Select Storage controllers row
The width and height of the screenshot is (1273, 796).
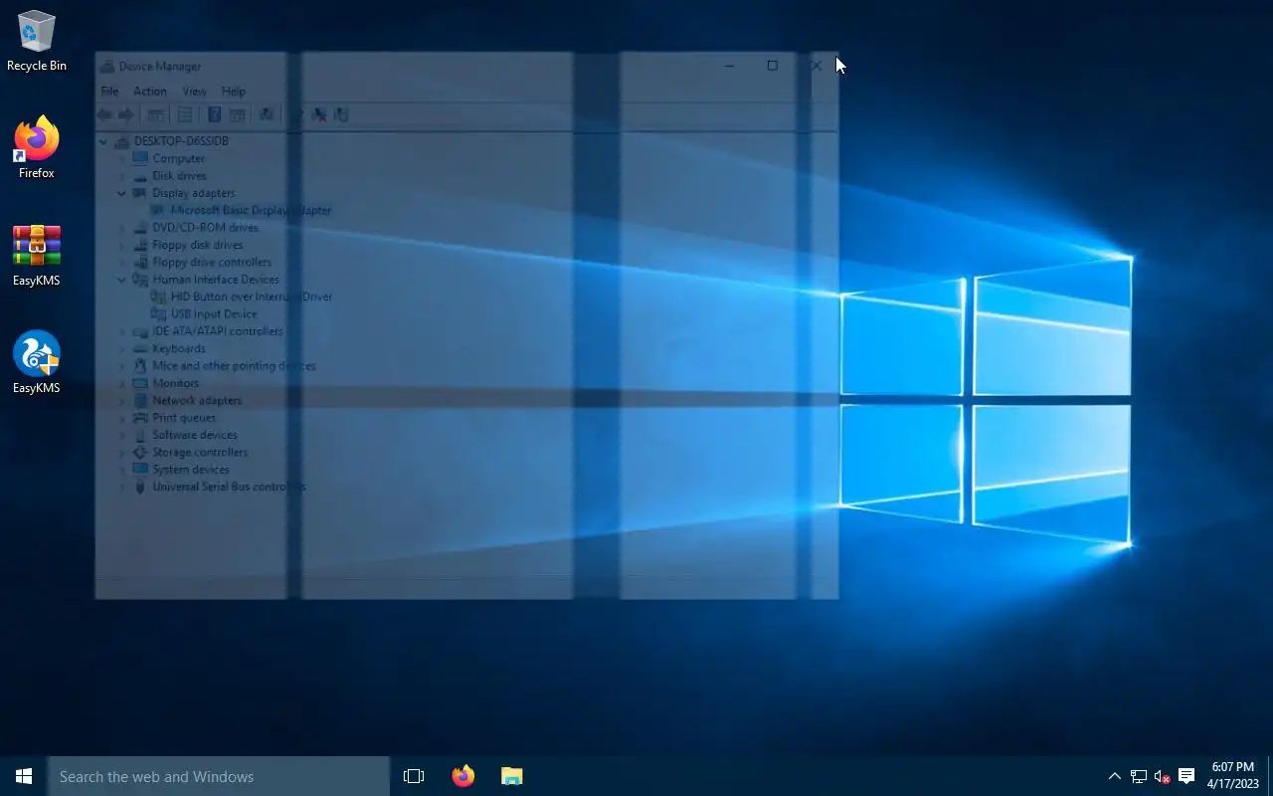click(x=199, y=452)
